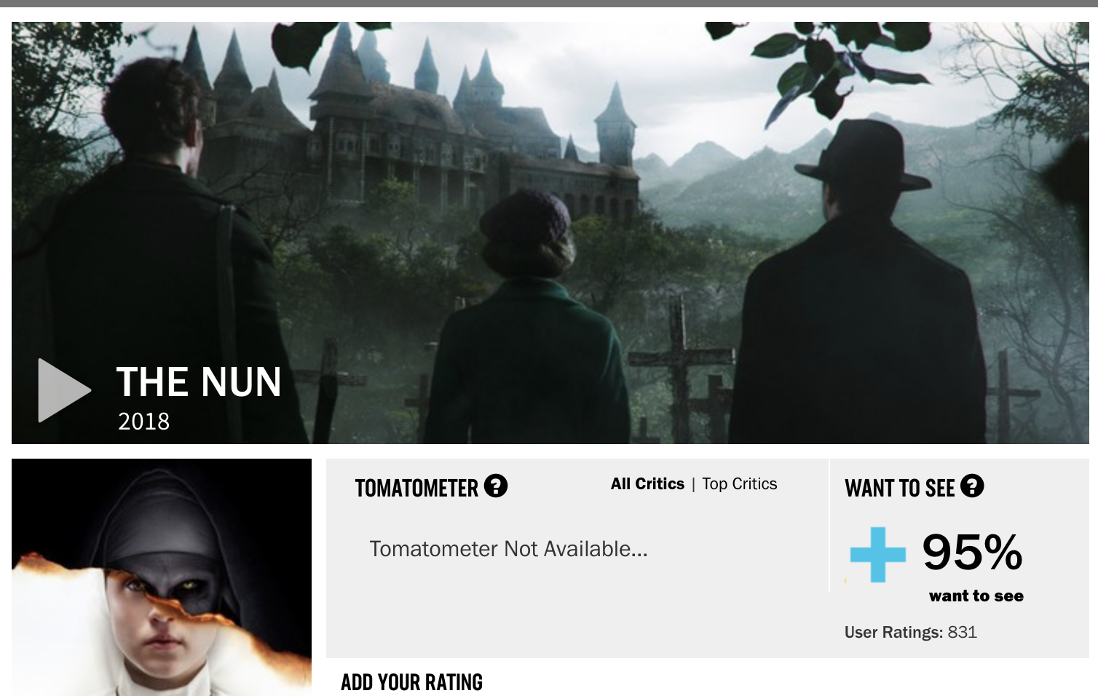
Task: Switch to Top Critics tab
Action: [739, 484]
